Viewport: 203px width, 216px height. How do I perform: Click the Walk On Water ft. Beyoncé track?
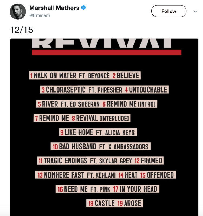click(x=70, y=76)
